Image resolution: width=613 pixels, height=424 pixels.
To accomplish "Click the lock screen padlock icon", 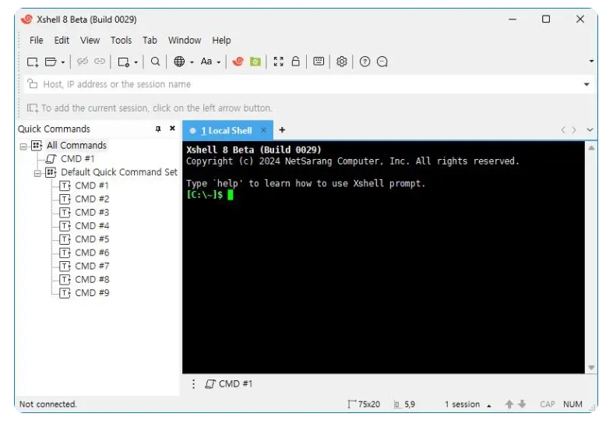I will click(295, 61).
